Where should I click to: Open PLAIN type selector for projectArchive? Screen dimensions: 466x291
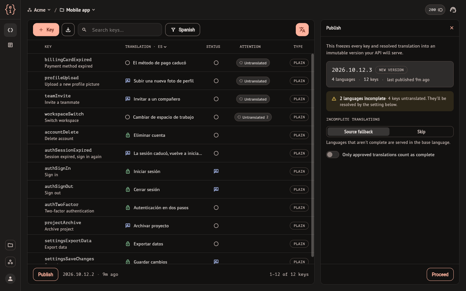click(x=299, y=226)
